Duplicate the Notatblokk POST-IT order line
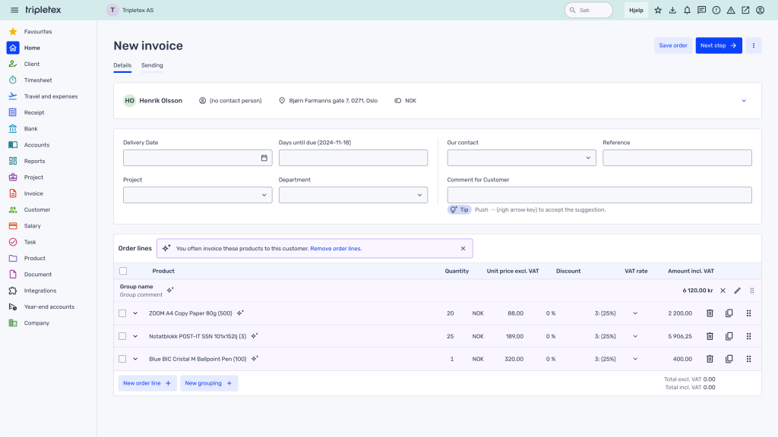 click(x=729, y=336)
